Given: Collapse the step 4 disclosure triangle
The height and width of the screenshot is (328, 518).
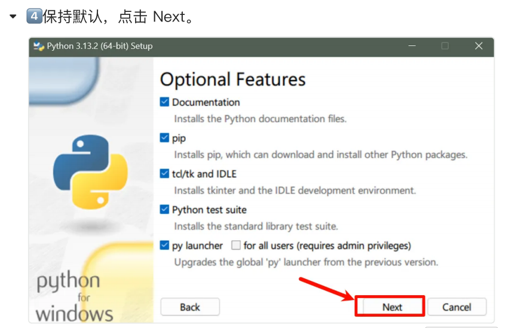Looking at the screenshot, I should click(13, 17).
